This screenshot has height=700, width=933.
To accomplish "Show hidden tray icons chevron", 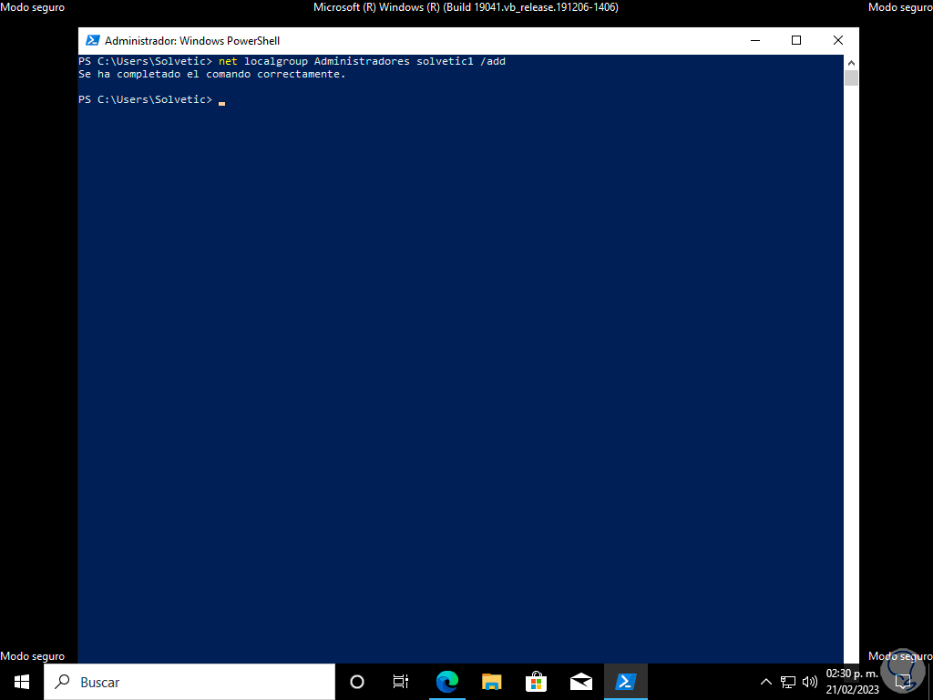I will 765,682.
